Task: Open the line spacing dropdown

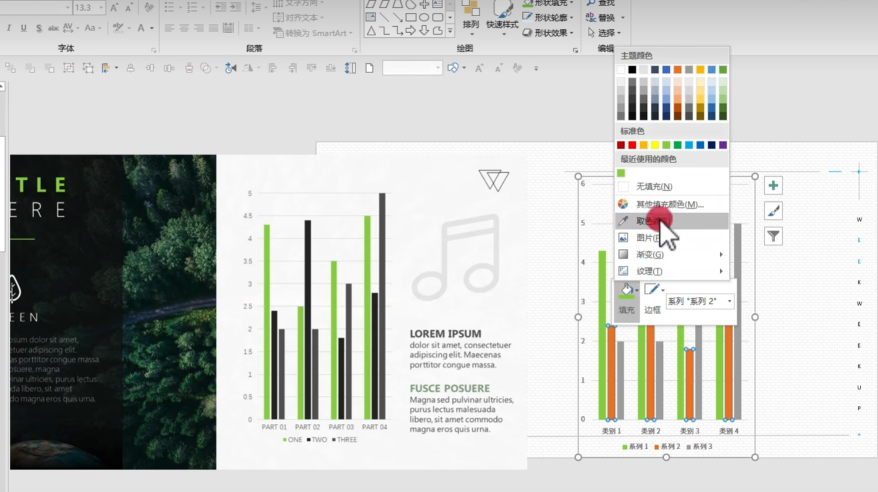Action: [257, 7]
